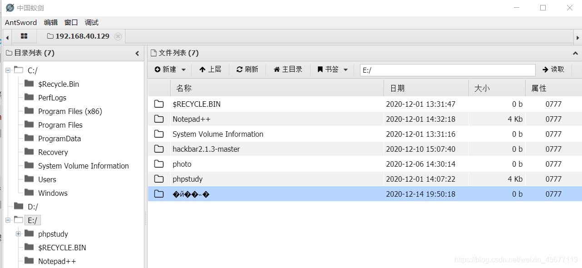
Task: Select Recovery in directory tree
Action: coord(53,152)
